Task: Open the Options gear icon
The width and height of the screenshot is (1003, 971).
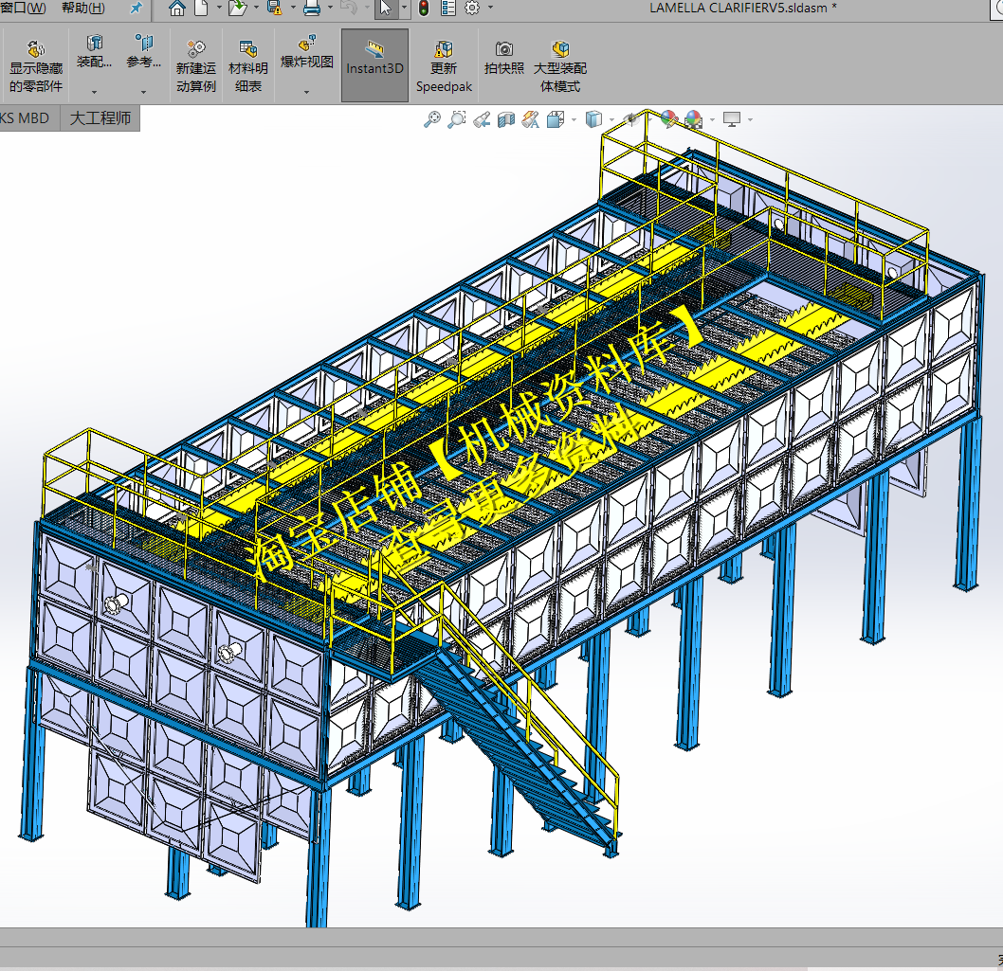Action: [471, 9]
